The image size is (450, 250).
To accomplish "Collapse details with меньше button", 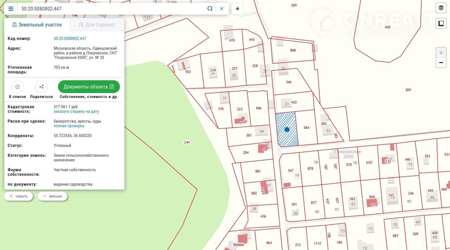I will tap(52, 196).
